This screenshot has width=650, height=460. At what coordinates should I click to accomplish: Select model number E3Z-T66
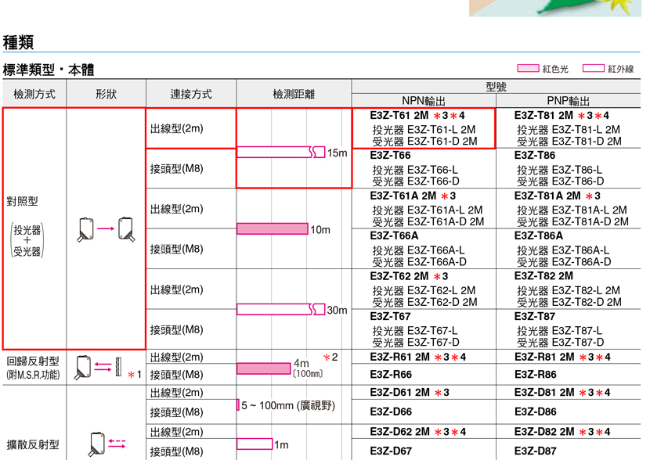click(390, 155)
